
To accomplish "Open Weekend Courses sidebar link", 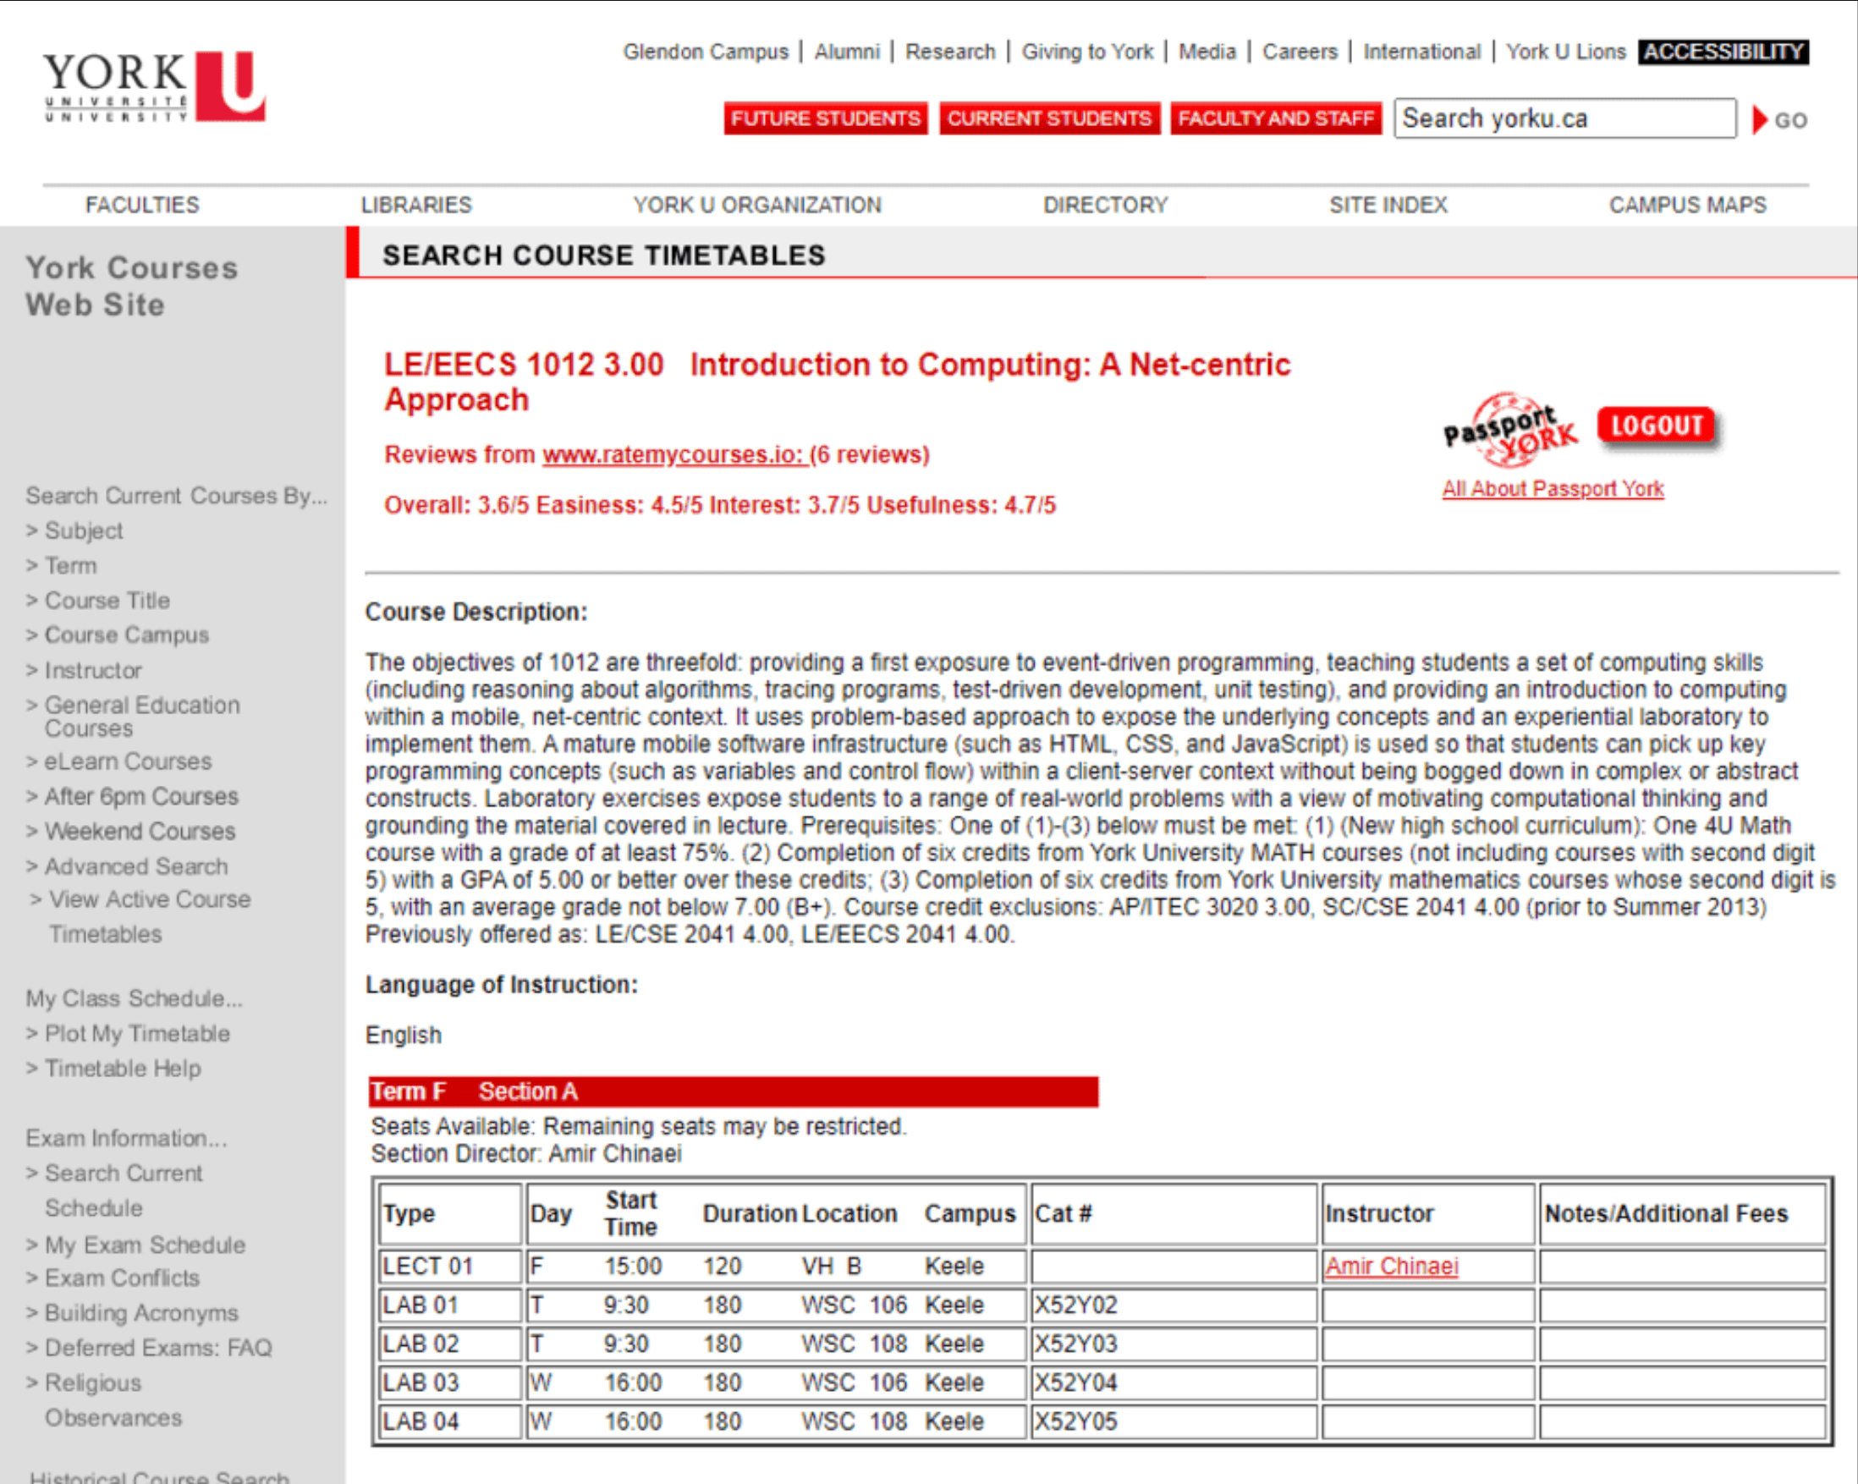I will 140,832.
